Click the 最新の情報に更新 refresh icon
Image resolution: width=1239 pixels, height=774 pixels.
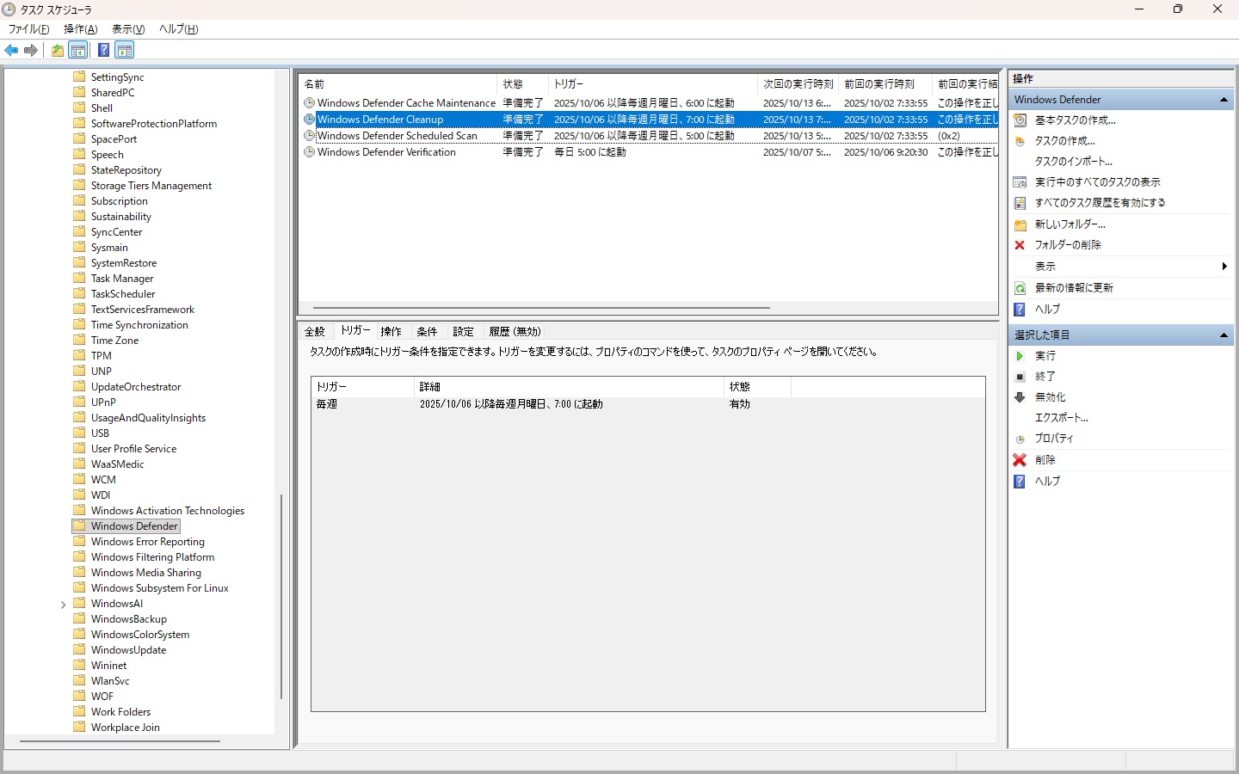[1020, 288]
